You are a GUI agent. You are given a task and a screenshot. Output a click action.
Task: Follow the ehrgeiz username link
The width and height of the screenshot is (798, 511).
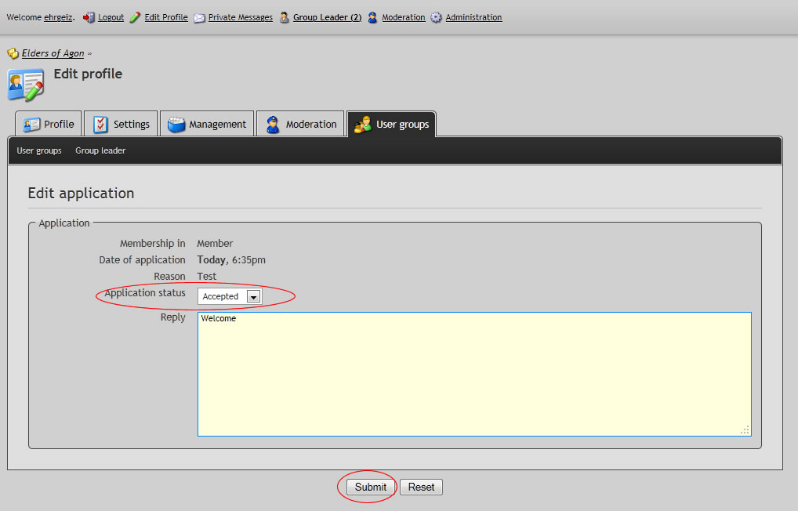click(x=59, y=17)
